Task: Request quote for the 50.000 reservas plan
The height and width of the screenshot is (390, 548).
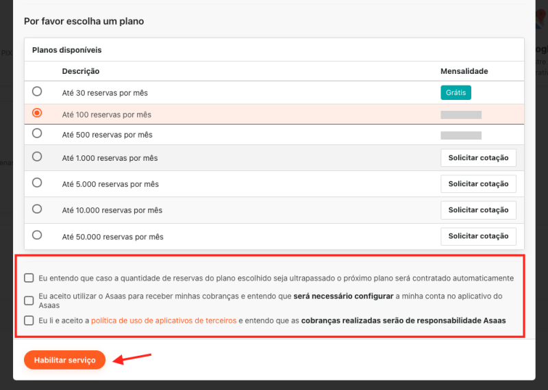Action: coord(478,236)
